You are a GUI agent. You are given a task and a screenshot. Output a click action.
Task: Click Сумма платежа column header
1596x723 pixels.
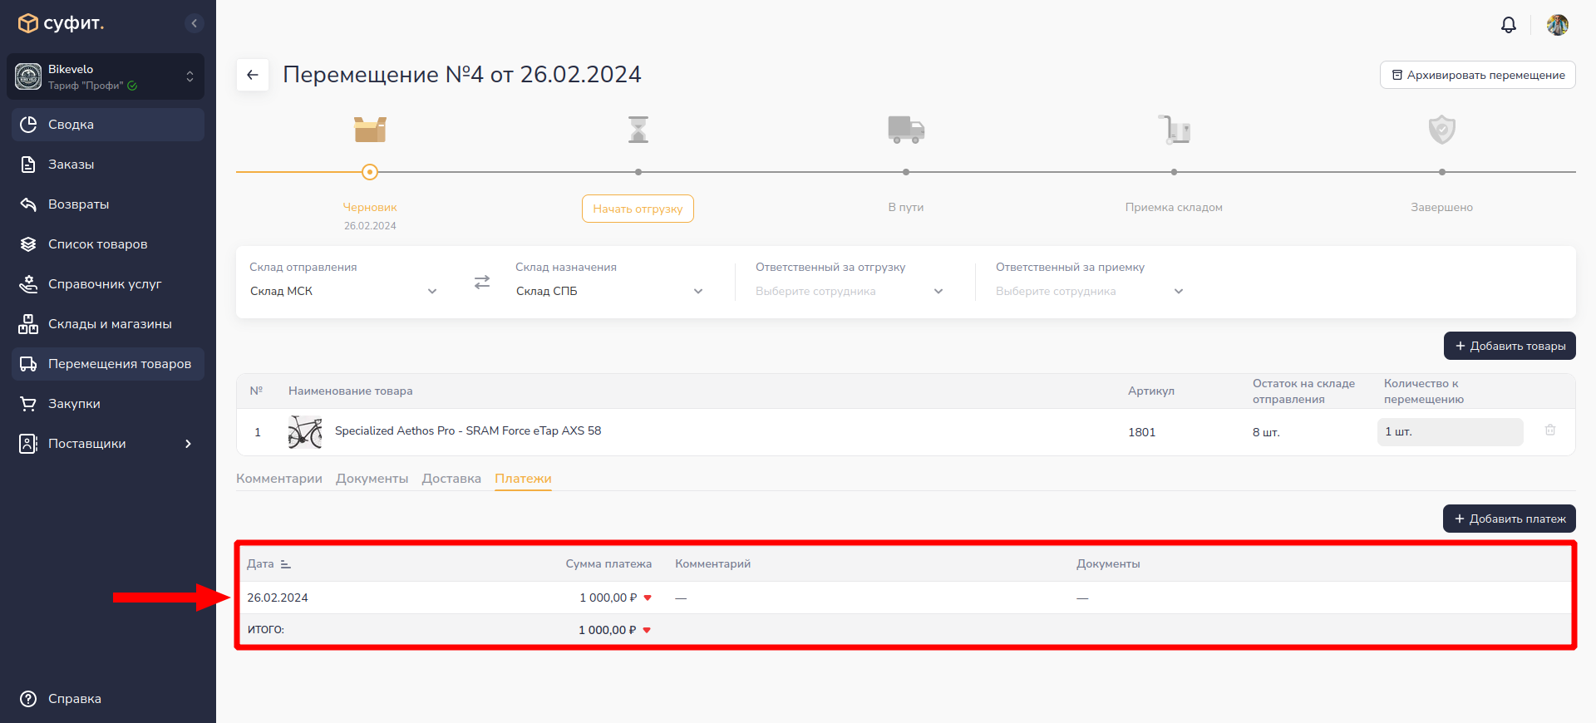608,564
